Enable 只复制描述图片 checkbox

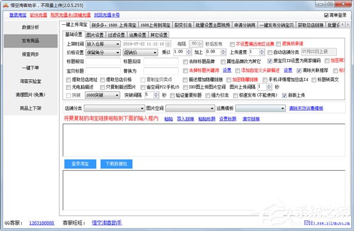(103, 87)
